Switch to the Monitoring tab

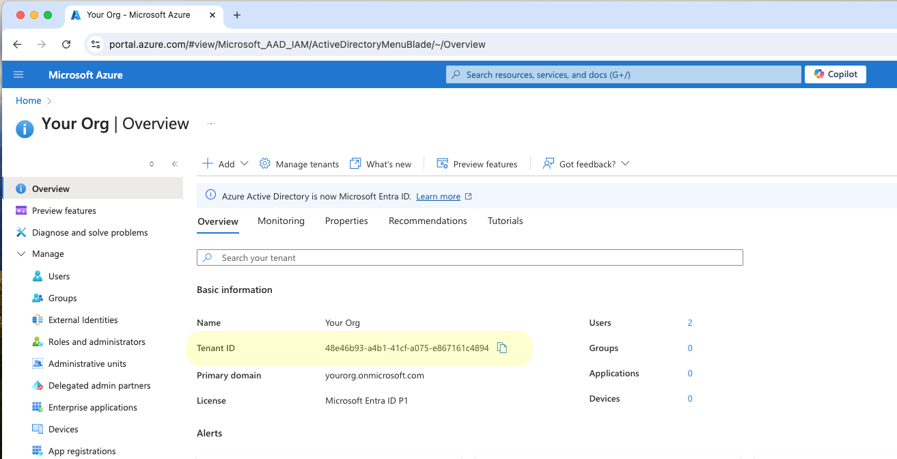[x=281, y=221]
